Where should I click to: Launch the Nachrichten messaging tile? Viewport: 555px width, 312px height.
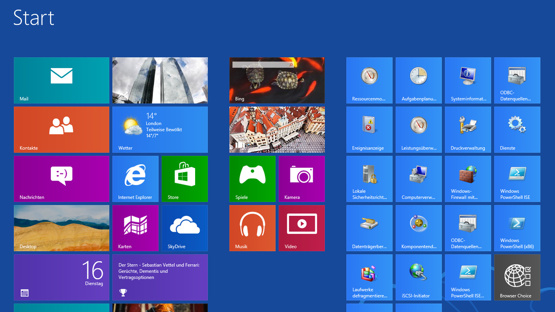(x=62, y=179)
